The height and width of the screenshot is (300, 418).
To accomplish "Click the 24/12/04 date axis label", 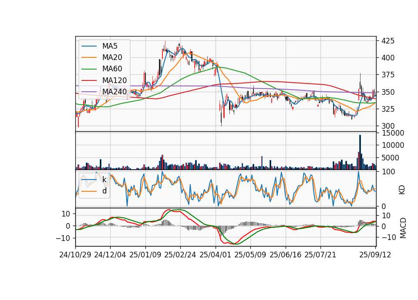I will pyautogui.click(x=110, y=255).
